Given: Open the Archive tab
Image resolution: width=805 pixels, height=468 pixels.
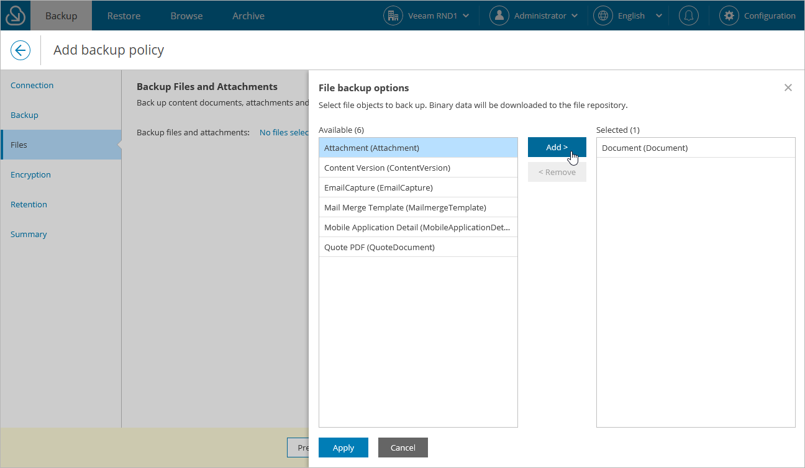Looking at the screenshot, I should pyautogui.click(x=248, y=15).
